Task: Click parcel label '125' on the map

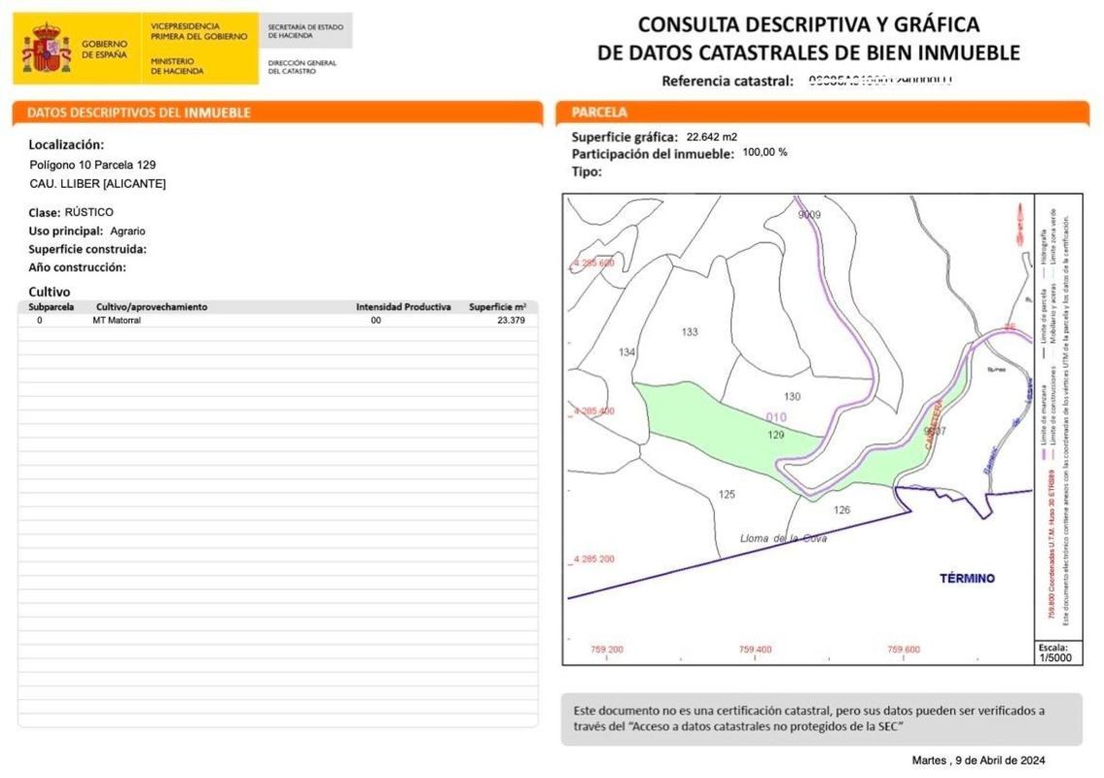Action: (x=727, y=494)
